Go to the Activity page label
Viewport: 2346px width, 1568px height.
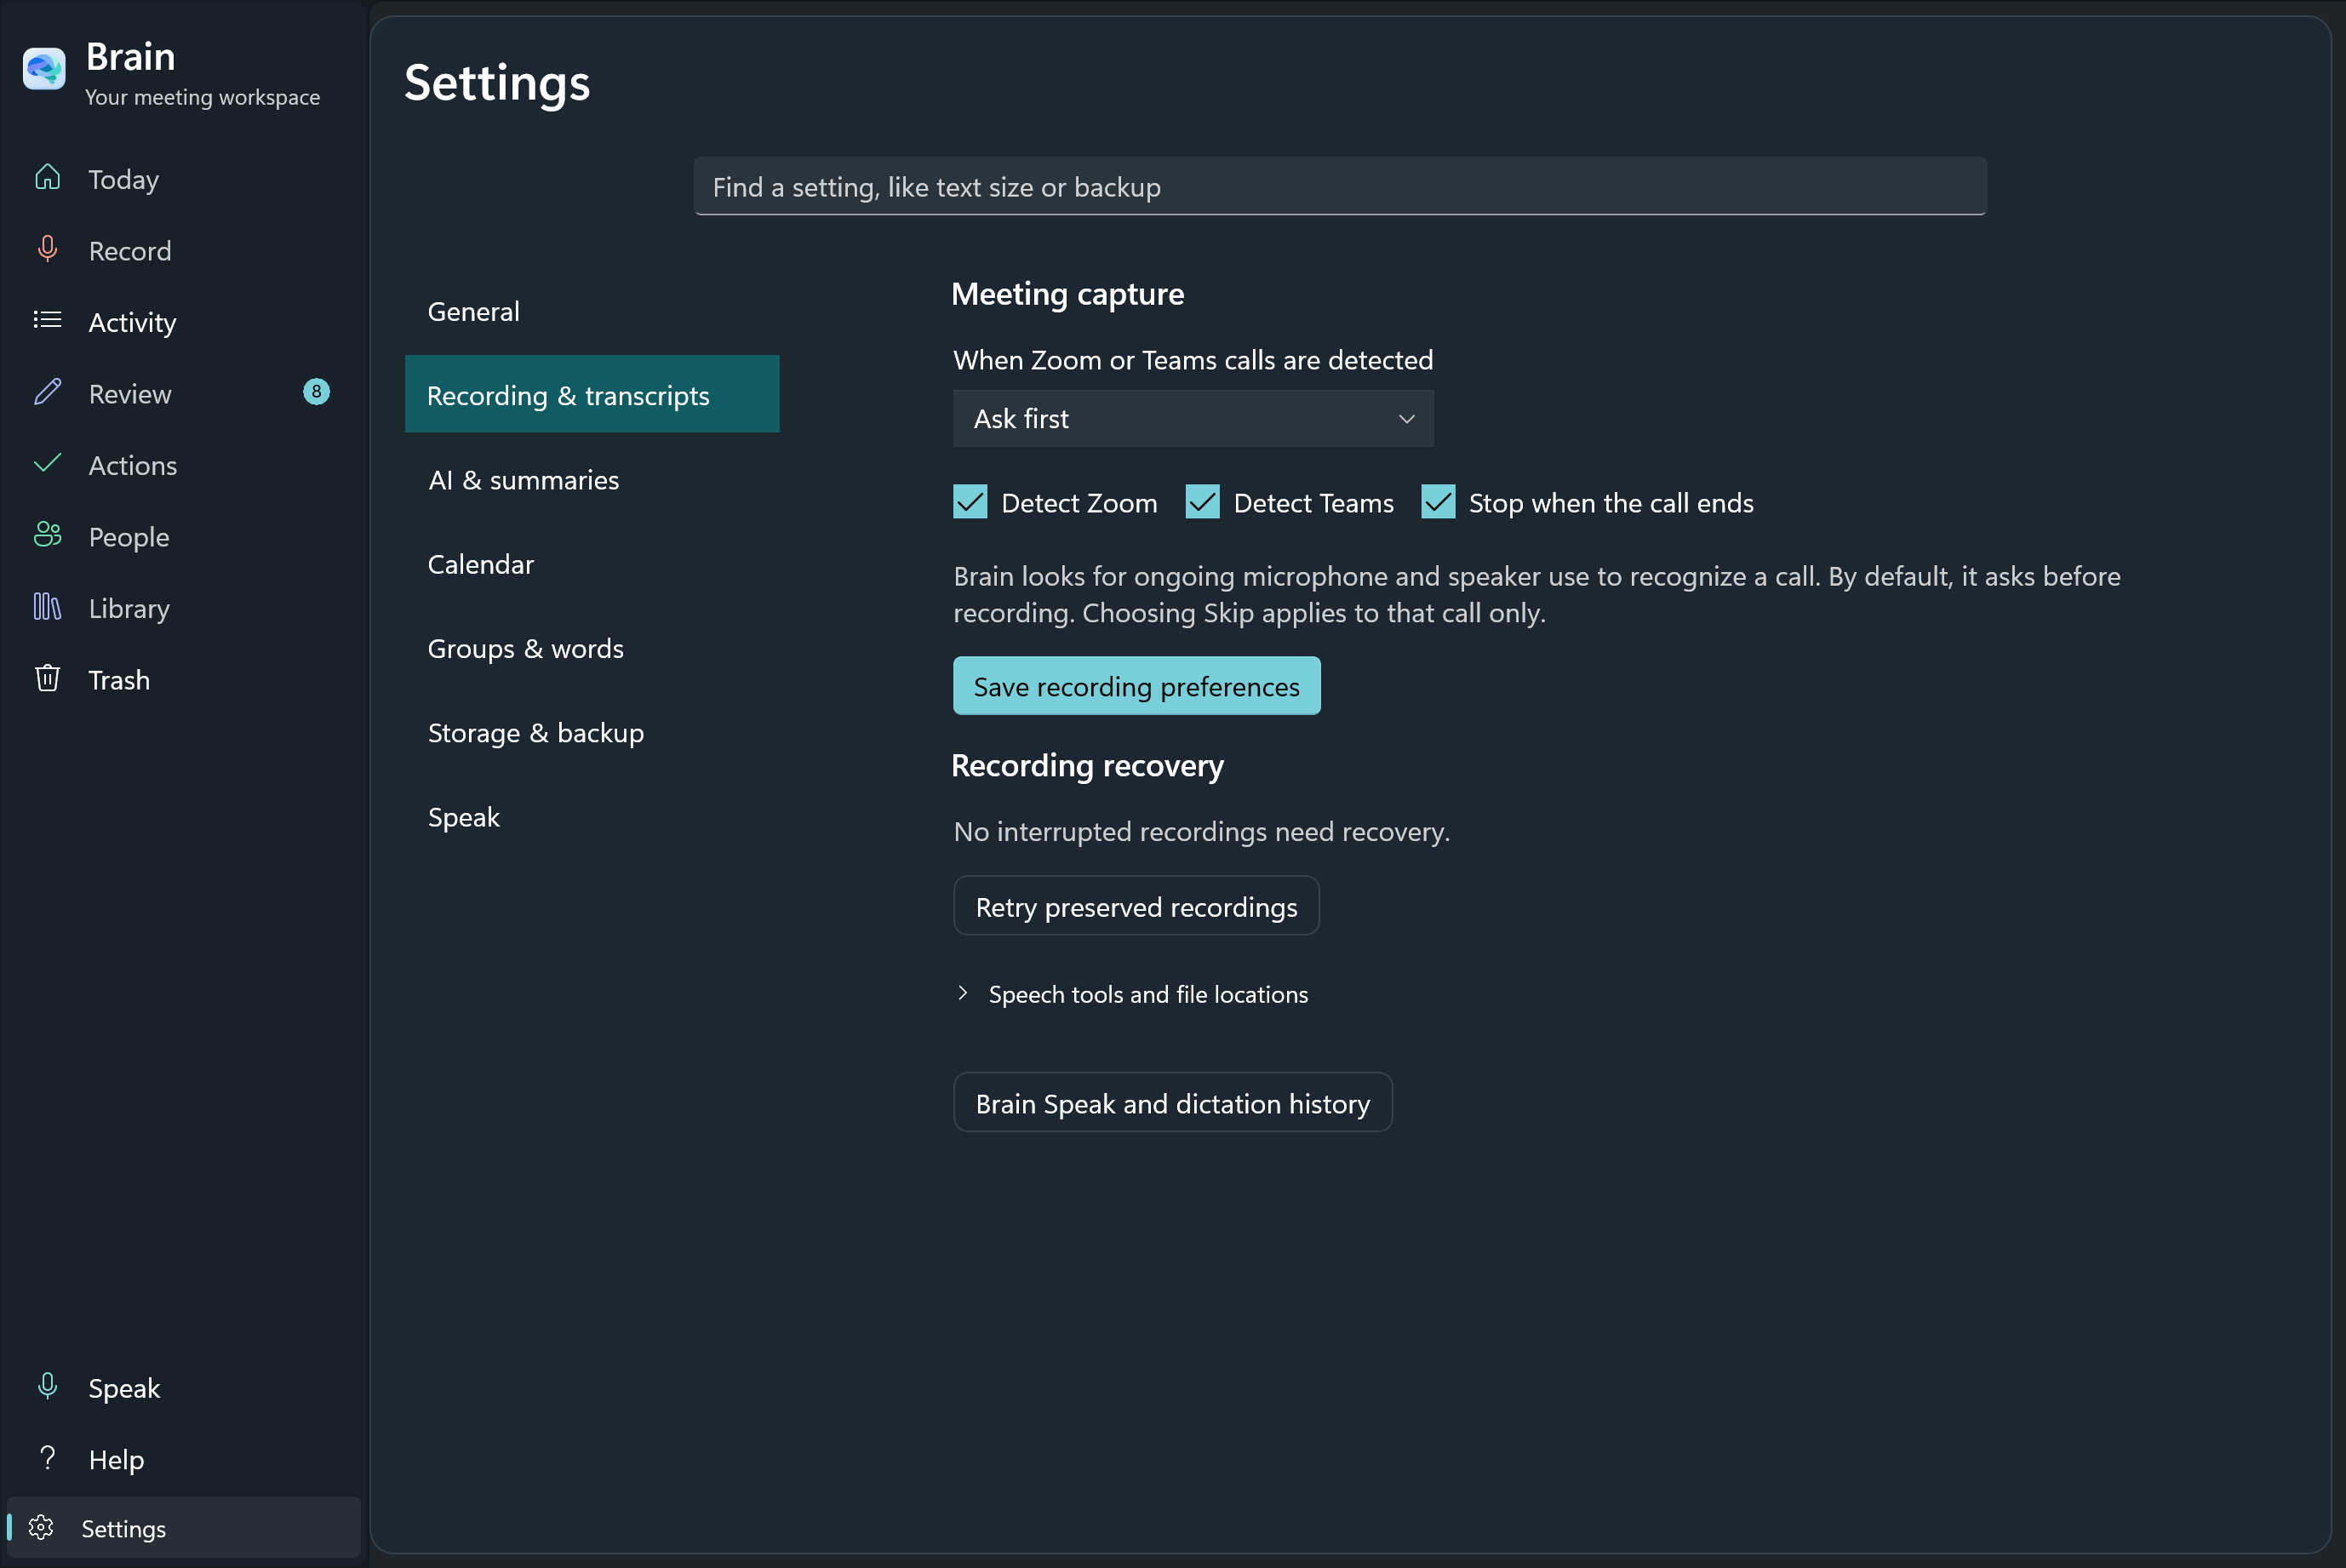[x=132, y=322]
